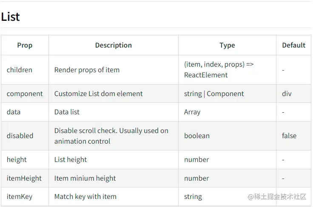The width and height of the screenshot is (313, 207).
Task: Click the itemHeight prop name
Action: coord(24,179)
